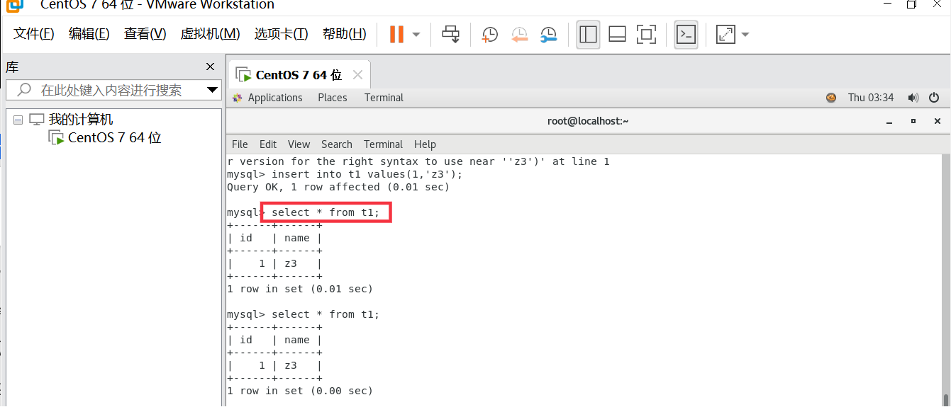Viewport: 951px width, 407px height.
Task: Close the root@localhost terminal window
Action: click(x=938, y=121)
